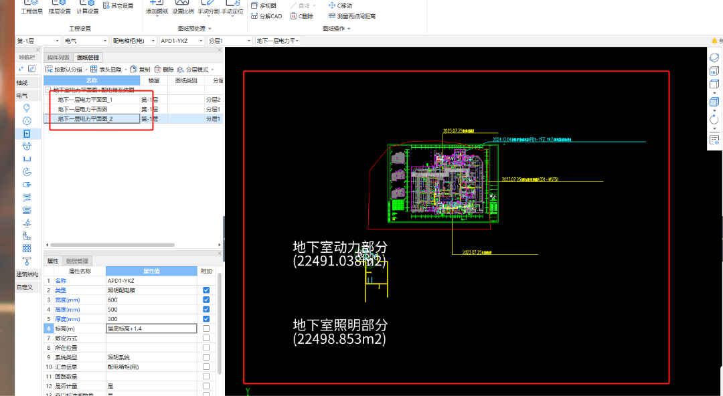Click 测量两点间距离 measure tool

point(352,16)
